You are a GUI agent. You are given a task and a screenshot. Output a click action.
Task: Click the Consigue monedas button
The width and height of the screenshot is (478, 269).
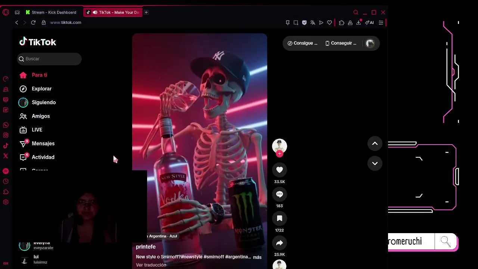pos(302,43)
